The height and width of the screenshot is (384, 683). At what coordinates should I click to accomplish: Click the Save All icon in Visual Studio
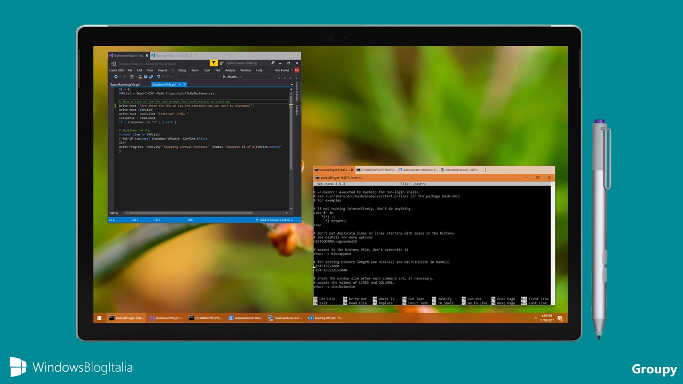(x=151, y=77)
